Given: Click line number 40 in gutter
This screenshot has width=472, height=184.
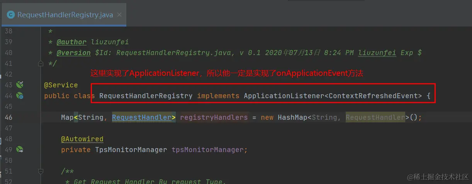Looking at the screenshot, I should (x=8, y=52).
